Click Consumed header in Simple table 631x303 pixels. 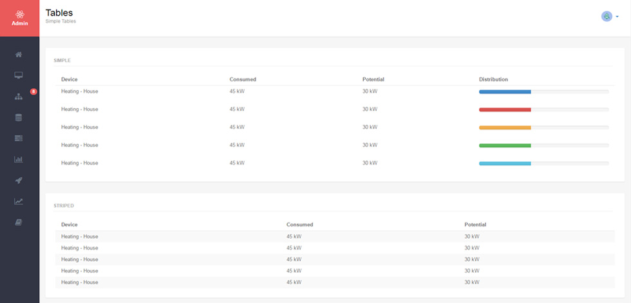(x=243, y=80)
